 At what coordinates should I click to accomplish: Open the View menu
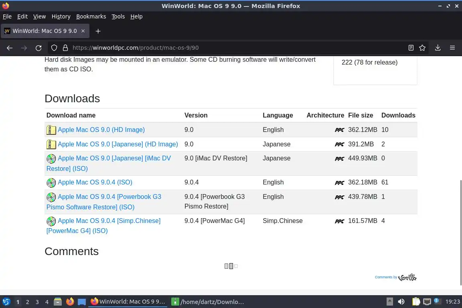pyautogui.click(x=39, y=16)
